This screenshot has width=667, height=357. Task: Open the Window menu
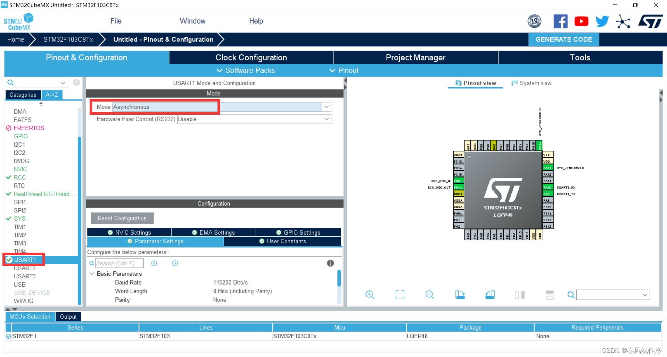(x=192, y=21)
